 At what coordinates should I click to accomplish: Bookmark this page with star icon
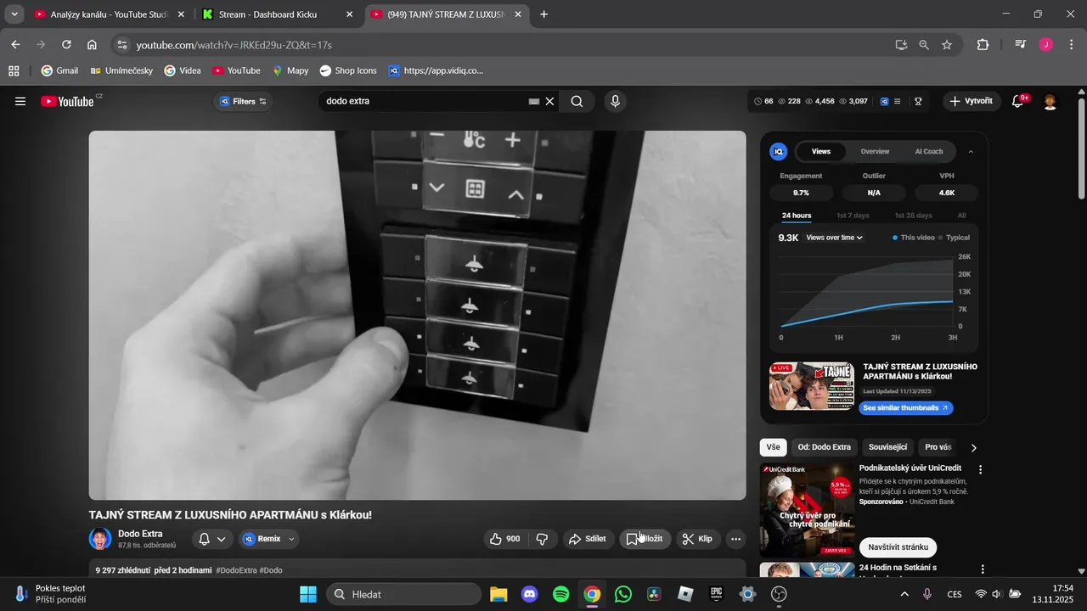pyautogui.click(x=947, y=45)
